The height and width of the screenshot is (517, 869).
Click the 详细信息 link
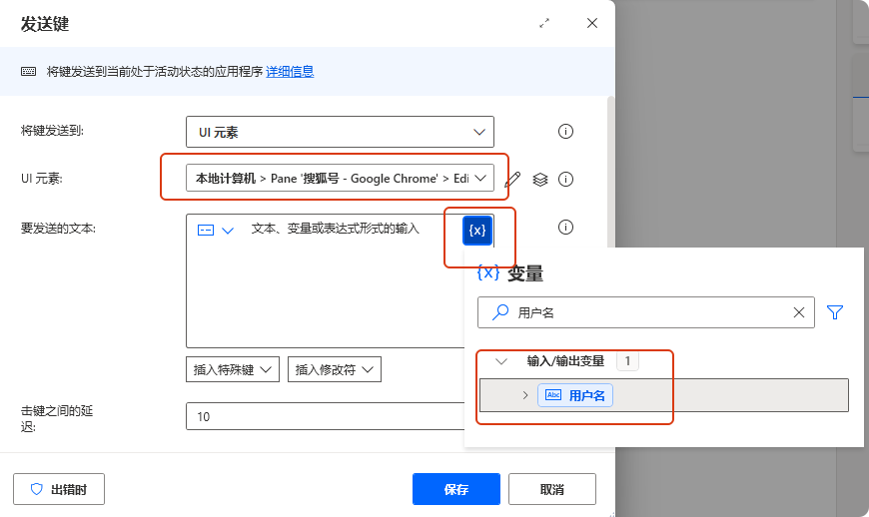point(290,72)
